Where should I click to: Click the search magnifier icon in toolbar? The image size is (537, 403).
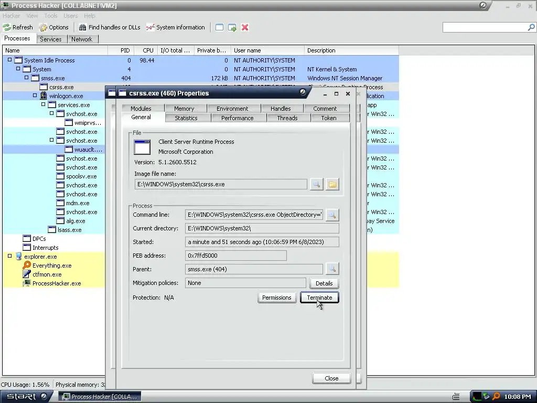(x=531, y=27)
